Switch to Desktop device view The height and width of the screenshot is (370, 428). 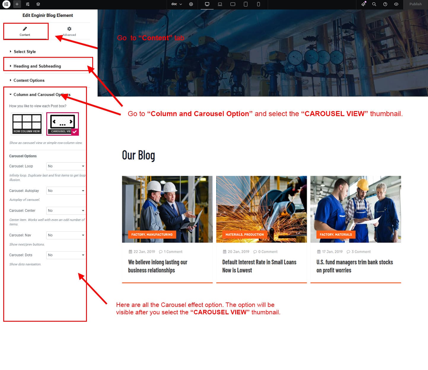click(x=207, y=4)
